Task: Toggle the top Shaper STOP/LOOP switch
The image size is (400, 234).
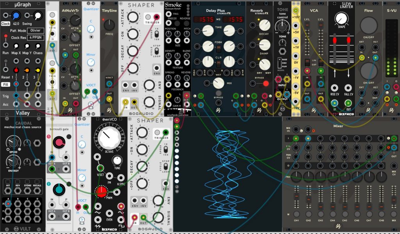Action: coord(157,51)
